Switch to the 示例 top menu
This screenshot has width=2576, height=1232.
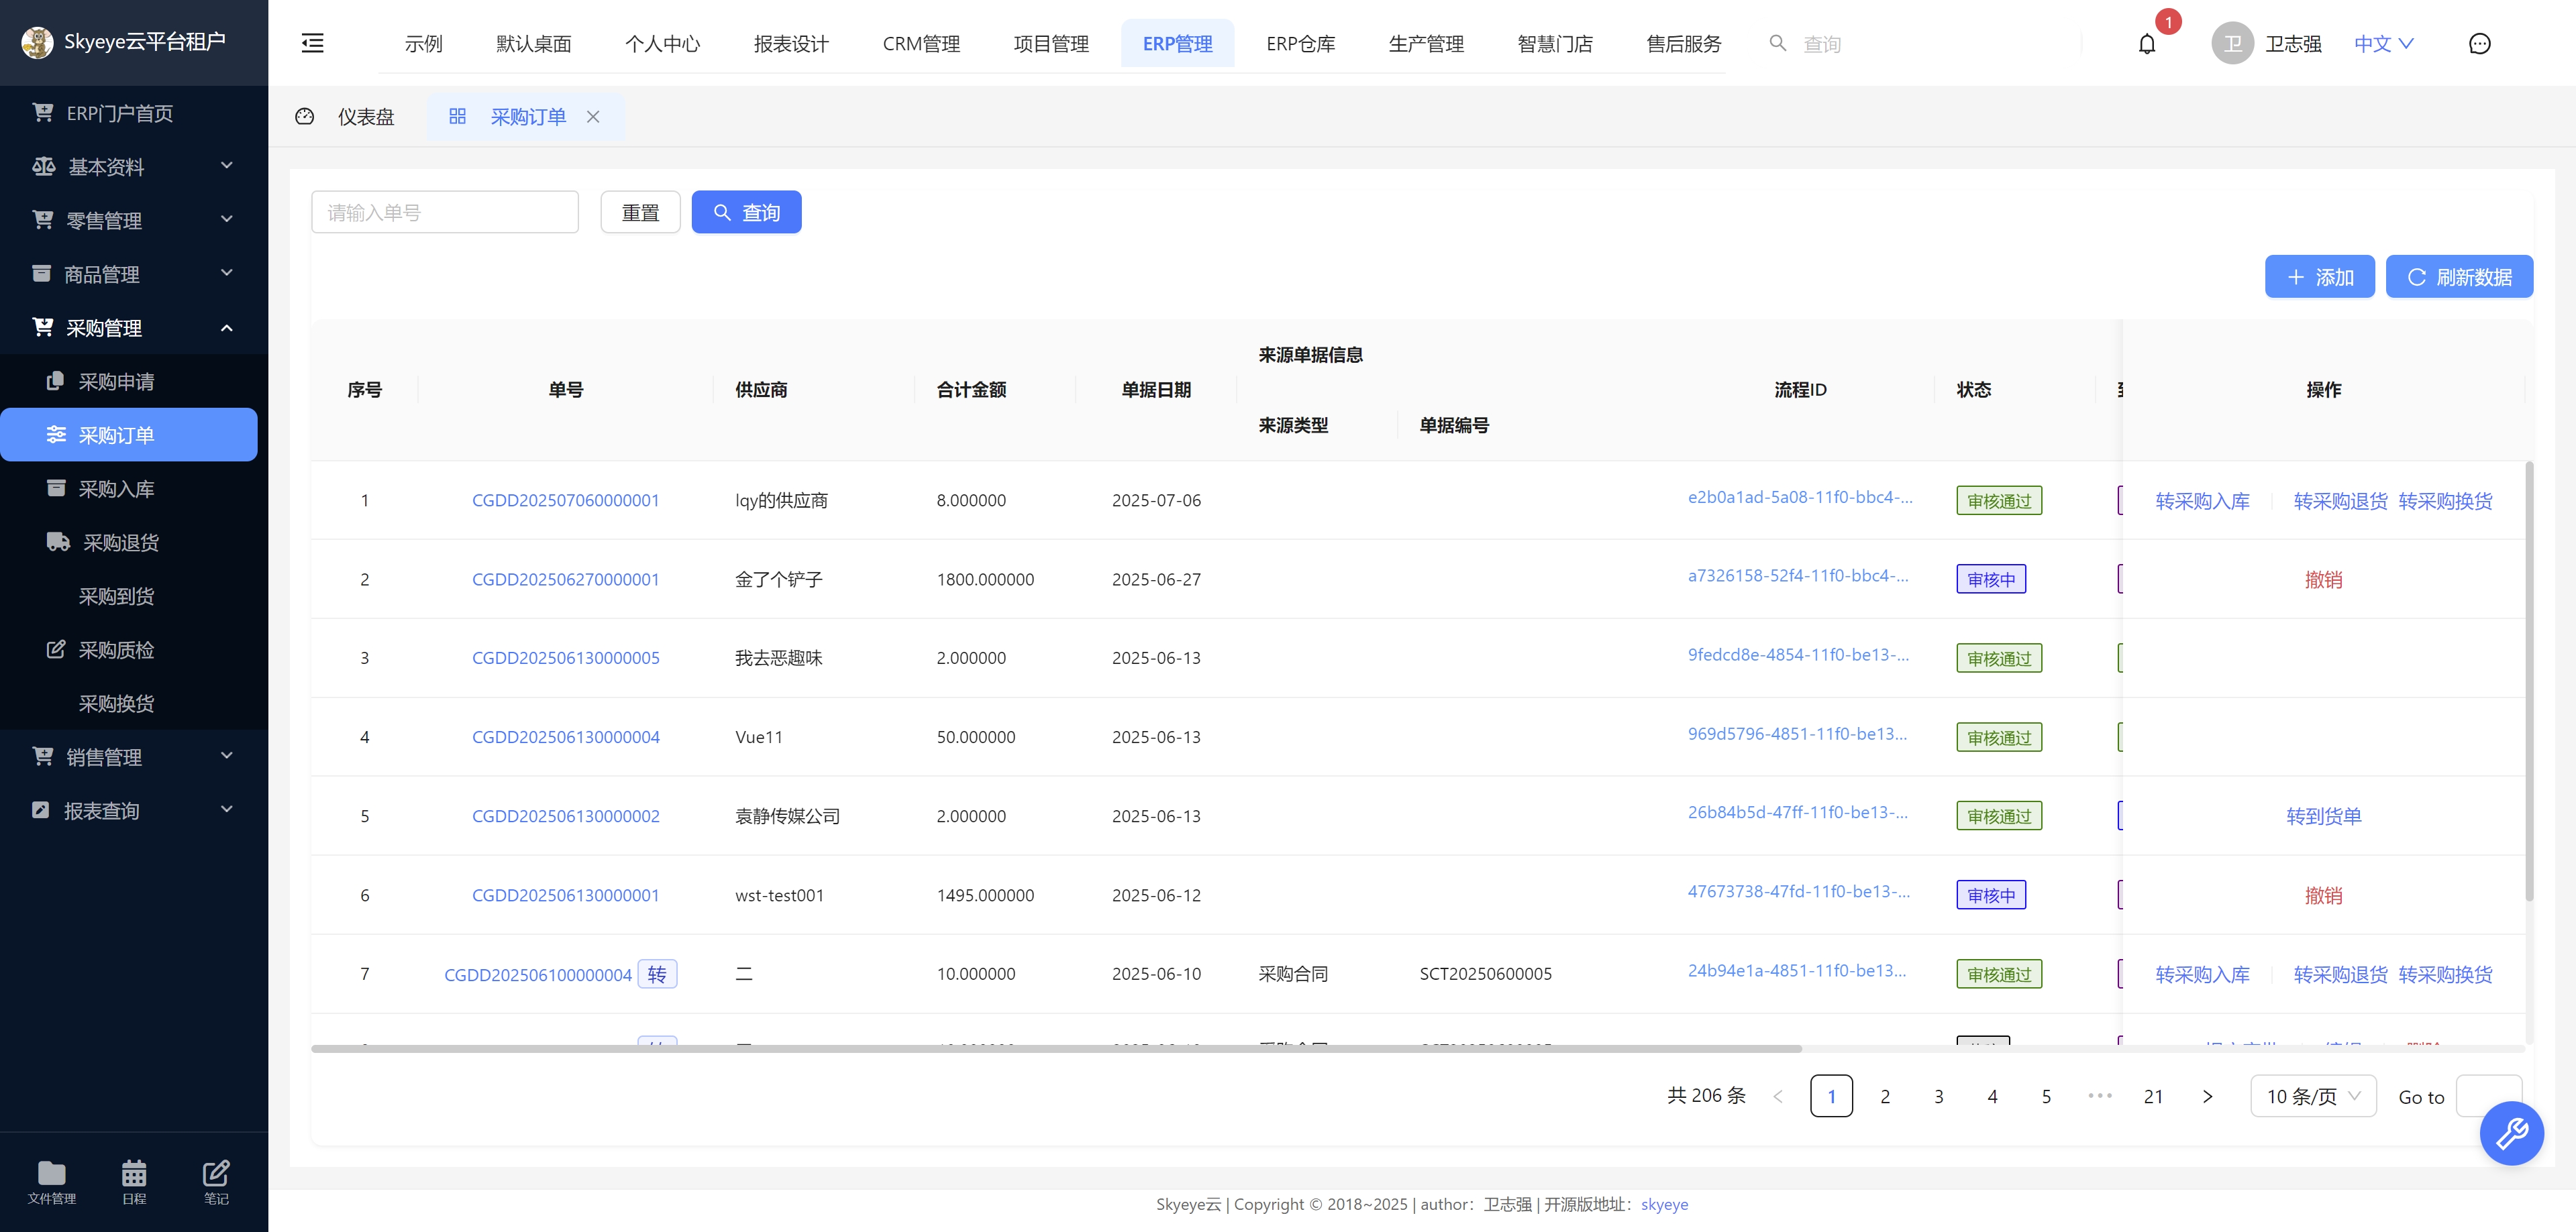tap(423, 44)
